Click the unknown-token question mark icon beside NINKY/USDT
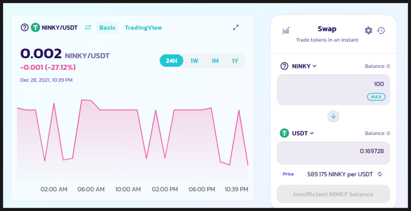Screen dimensions: 411x211 (25, 28)
